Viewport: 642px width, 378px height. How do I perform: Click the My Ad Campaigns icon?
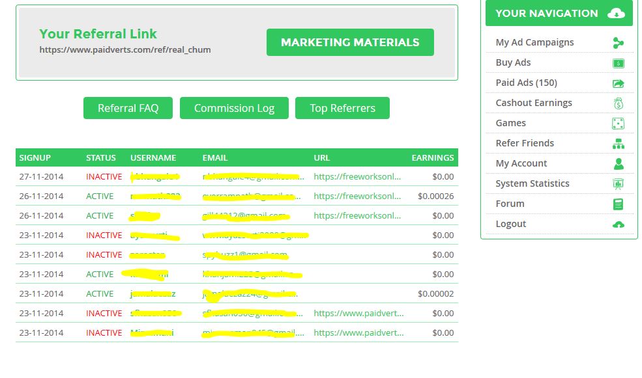[x=619, y=42]
